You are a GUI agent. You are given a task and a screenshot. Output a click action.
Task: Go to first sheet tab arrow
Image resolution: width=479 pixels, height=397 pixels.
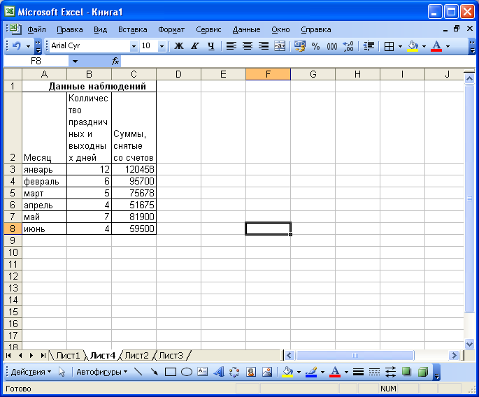click(x=8, y=356)
